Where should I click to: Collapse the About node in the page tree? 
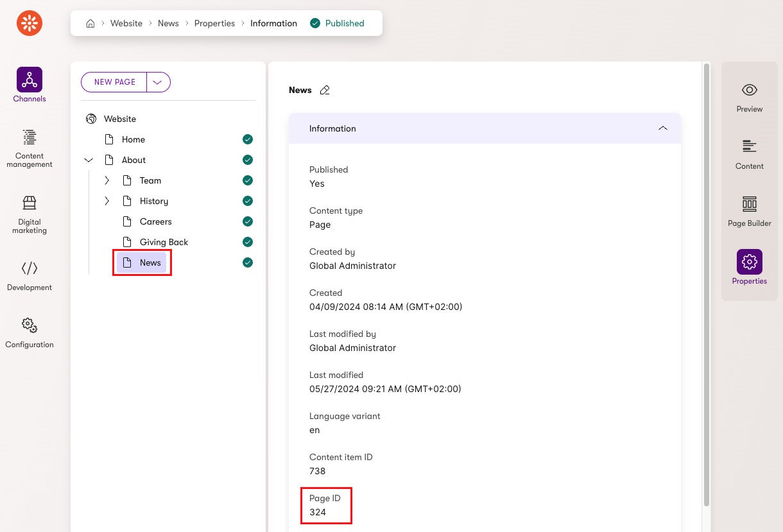pos(89,160)
